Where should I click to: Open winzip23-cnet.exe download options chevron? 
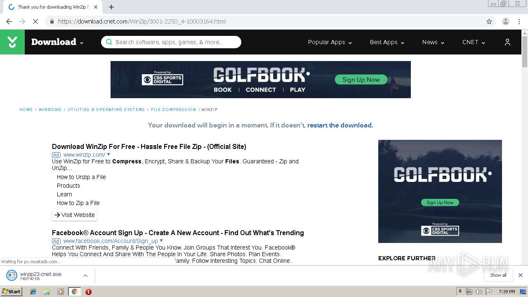[85, 275]
